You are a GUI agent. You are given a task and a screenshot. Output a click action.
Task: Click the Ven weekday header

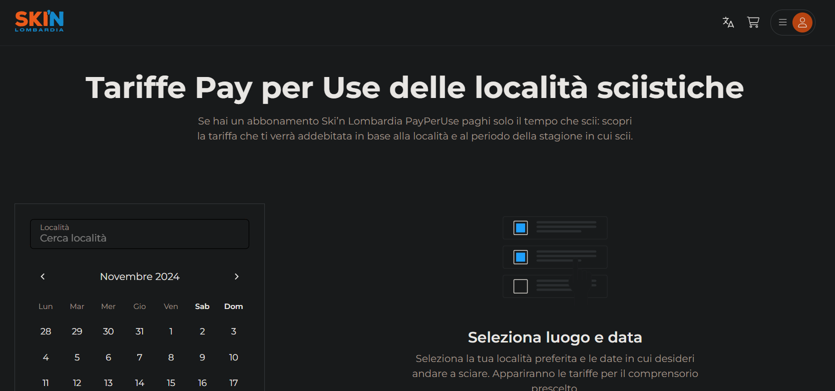(171, 306)
